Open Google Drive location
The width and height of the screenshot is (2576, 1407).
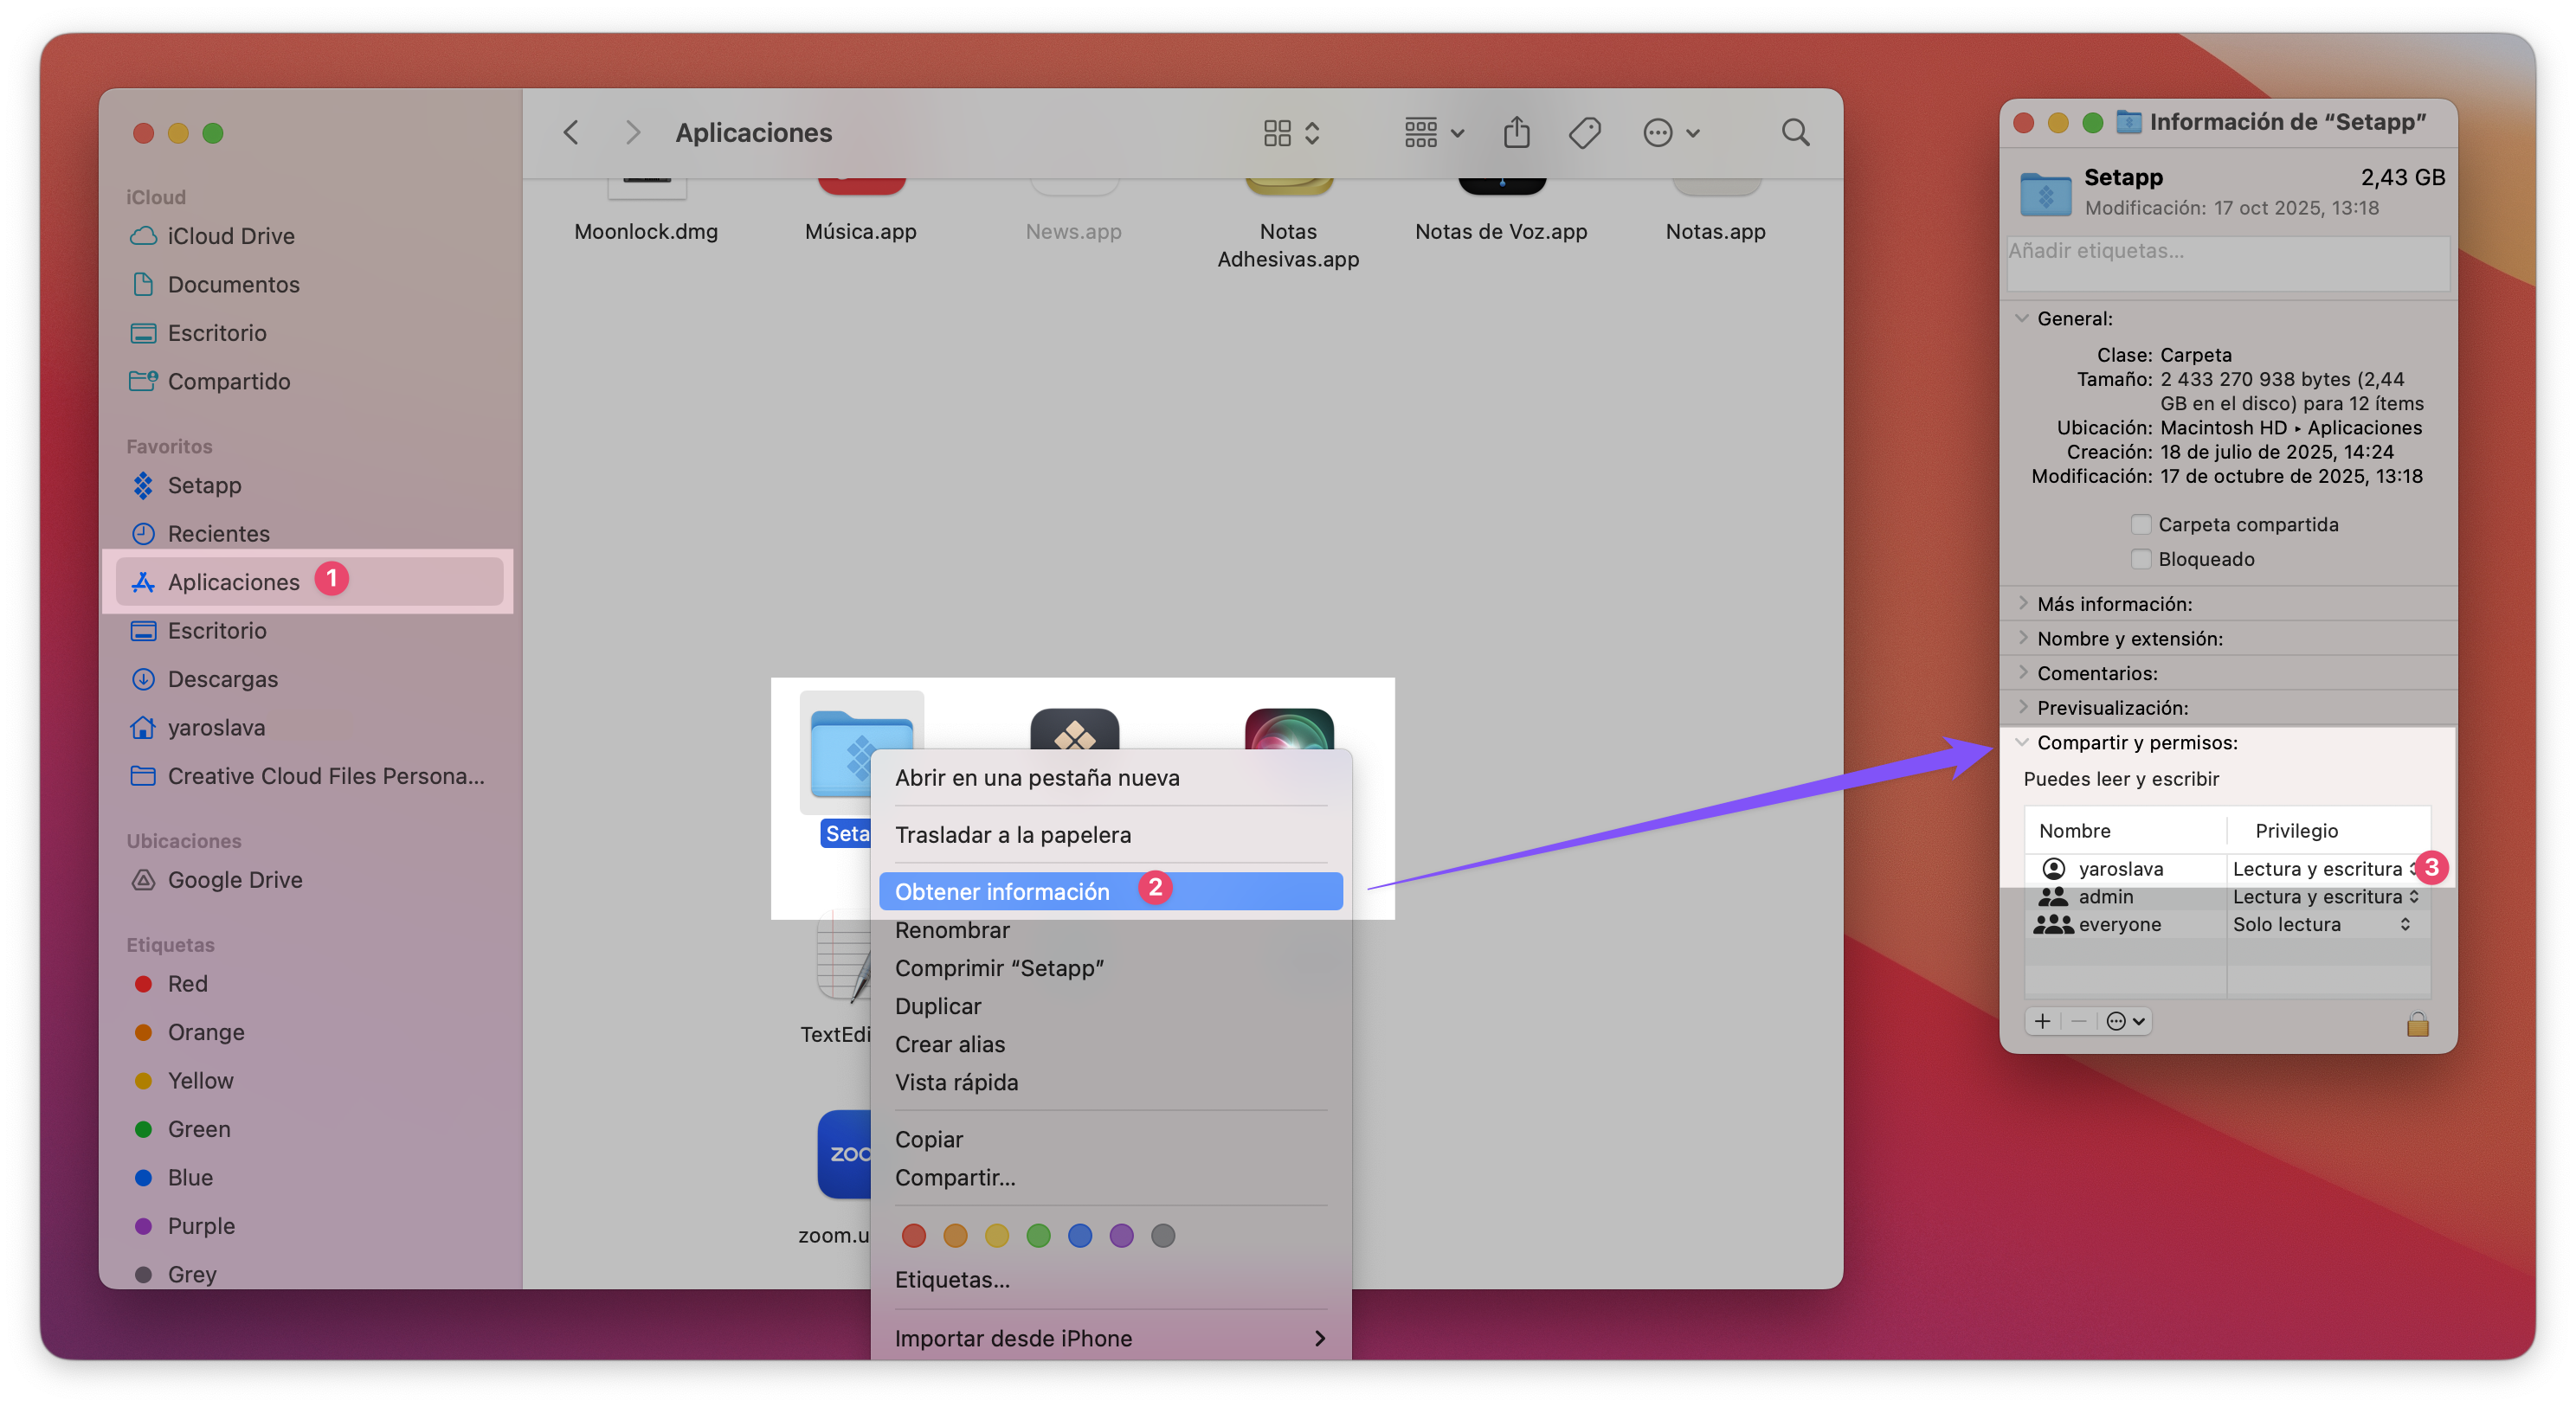click(x=308, y=880)
